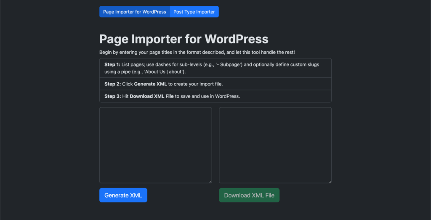Grab the left textarea resize handle

coord(210,182)
